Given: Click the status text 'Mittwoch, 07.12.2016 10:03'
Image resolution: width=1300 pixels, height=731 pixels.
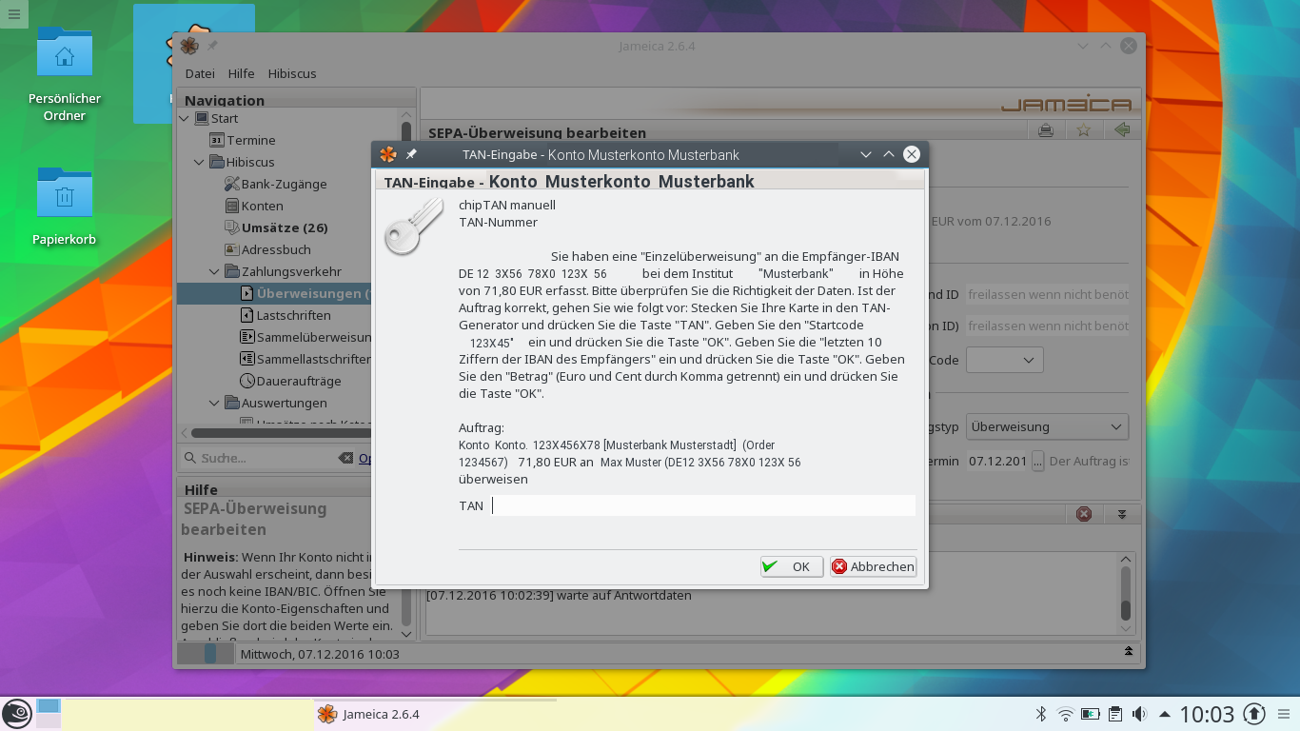Looking at the screenshot, I should (x=320, y=654).
